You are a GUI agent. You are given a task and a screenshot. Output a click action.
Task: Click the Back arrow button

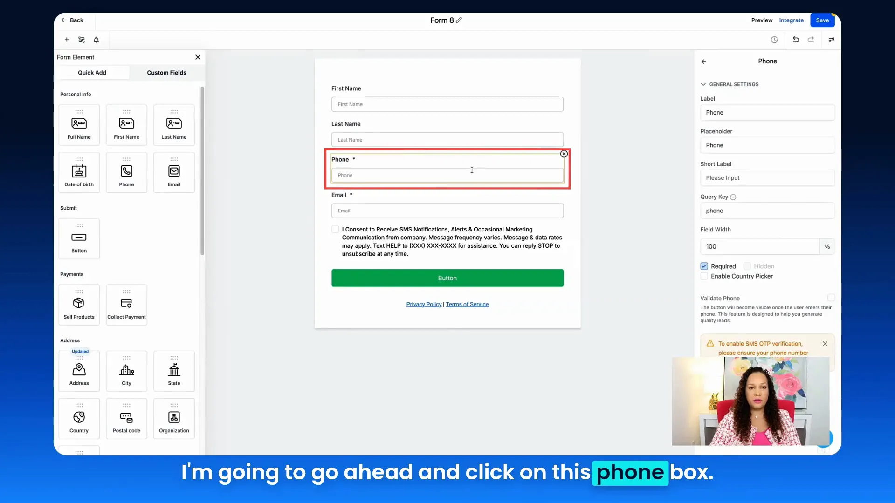[x=72, y=20]
